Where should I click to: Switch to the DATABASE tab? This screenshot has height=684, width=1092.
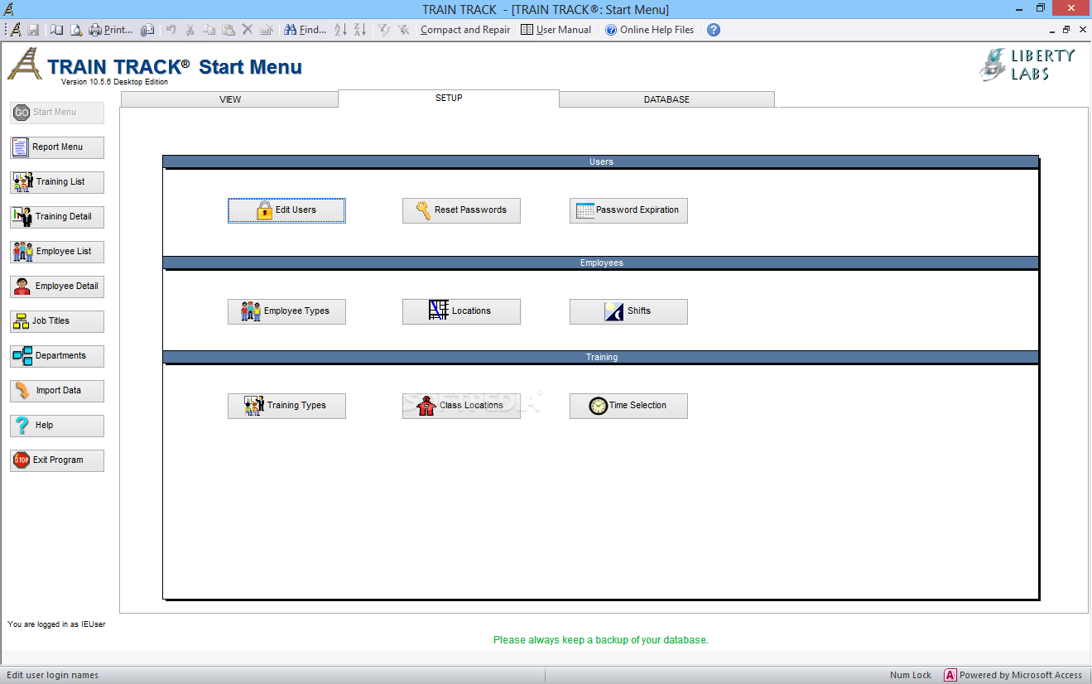click(666, 99)
